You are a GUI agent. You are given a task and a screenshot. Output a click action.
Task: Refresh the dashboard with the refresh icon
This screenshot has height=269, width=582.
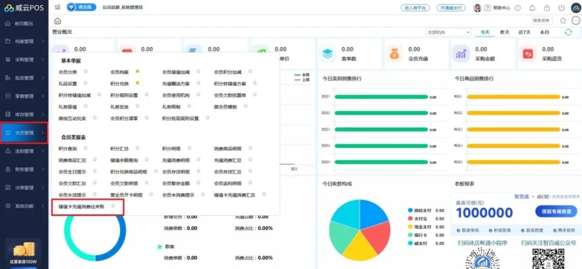(568, 32)
